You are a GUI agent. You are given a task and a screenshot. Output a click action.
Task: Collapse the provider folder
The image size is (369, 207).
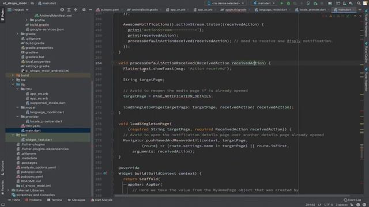(x=17, y=117)
